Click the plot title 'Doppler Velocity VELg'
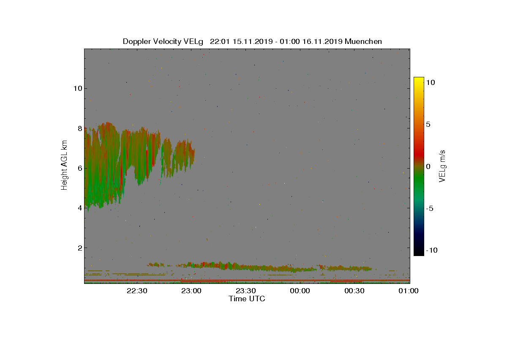 click(x=163, y=41)
